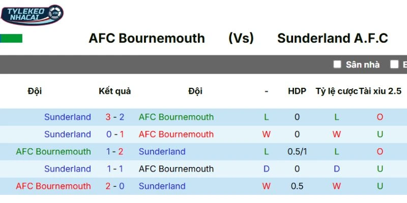Open the 0 - 1 match result
Viewport: 407px width, 203px height.
pos(114,134)
